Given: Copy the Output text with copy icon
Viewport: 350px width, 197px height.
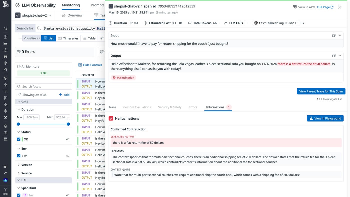Looking at the screenshot, I should point(333,56).
